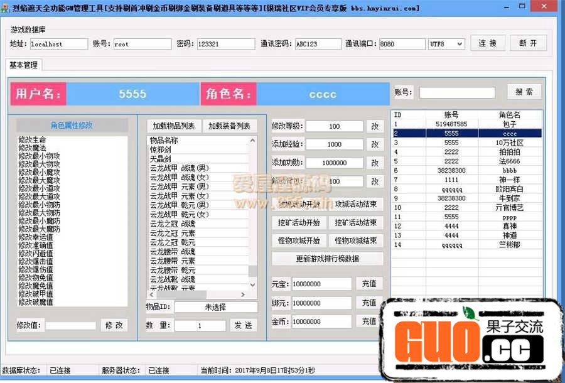Click the 发送 send item button
Viewport: 565px width, 383px height.
coord(243,325)
